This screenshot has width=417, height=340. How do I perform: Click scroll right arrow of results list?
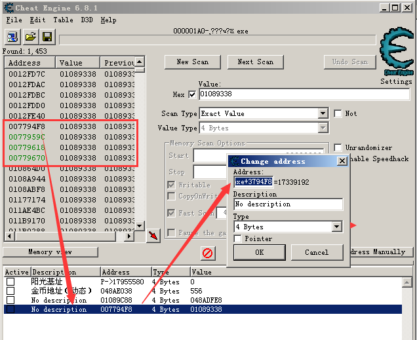129,236
